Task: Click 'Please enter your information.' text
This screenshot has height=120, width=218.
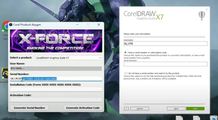Action: pyautogui.click(x=137, y=34)
